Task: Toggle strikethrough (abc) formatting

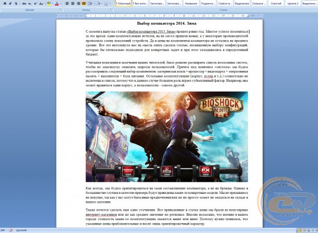Action: (24, 3)
